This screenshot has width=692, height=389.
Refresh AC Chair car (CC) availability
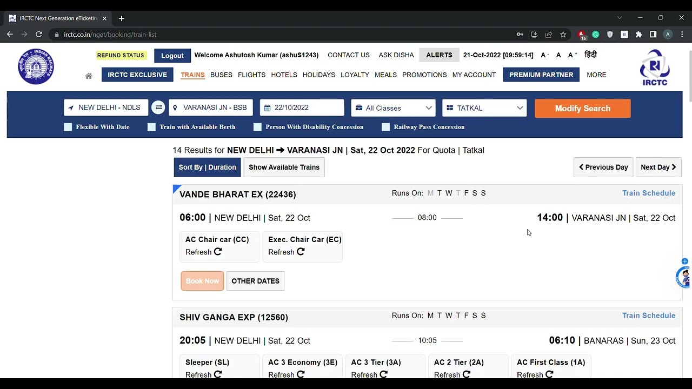pos(218,252)
